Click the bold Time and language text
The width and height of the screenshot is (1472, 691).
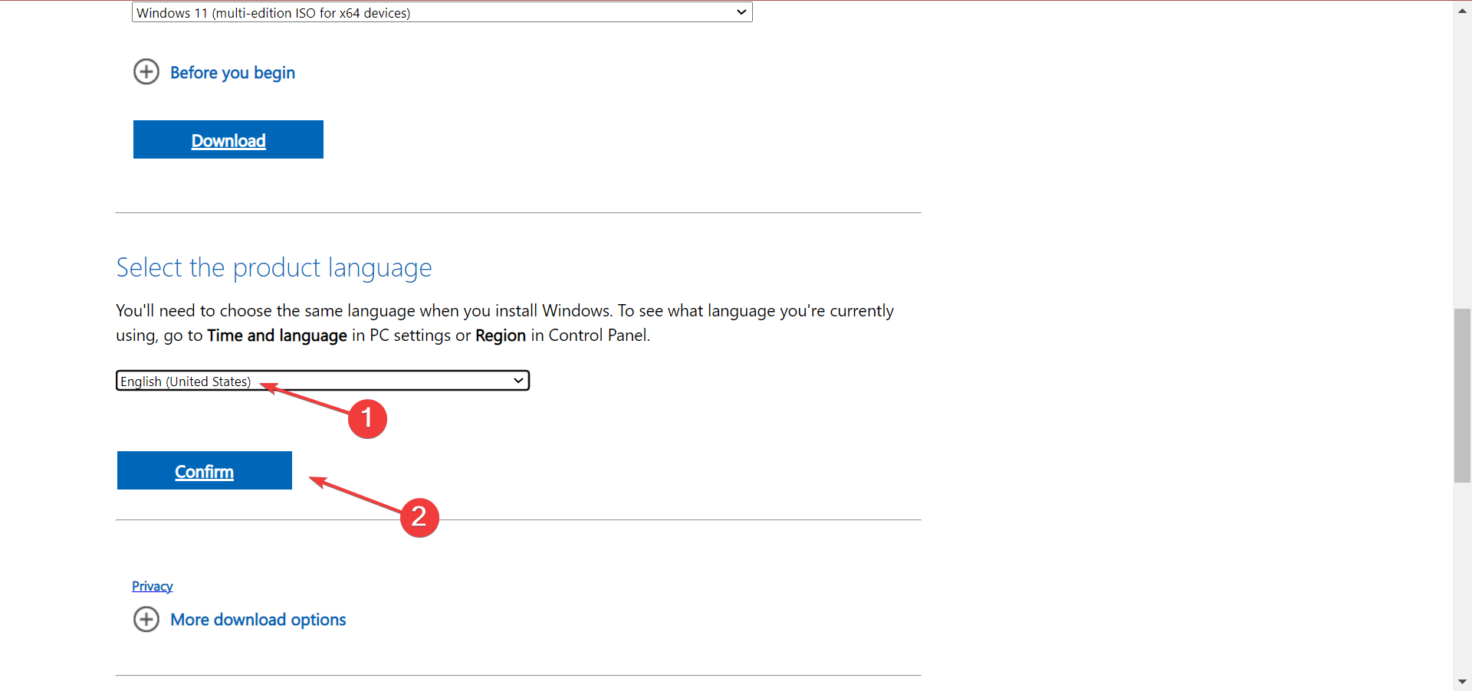[x=277, y=336]
